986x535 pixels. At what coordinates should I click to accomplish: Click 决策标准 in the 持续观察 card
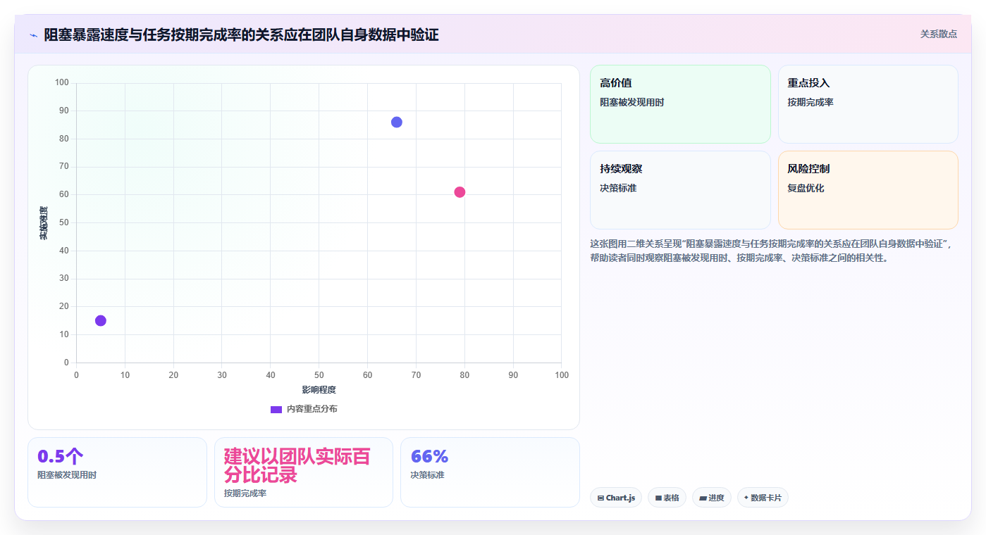click(618, 189)
